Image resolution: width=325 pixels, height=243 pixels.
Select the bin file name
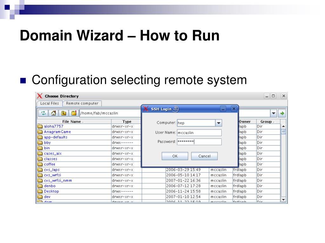47,148
